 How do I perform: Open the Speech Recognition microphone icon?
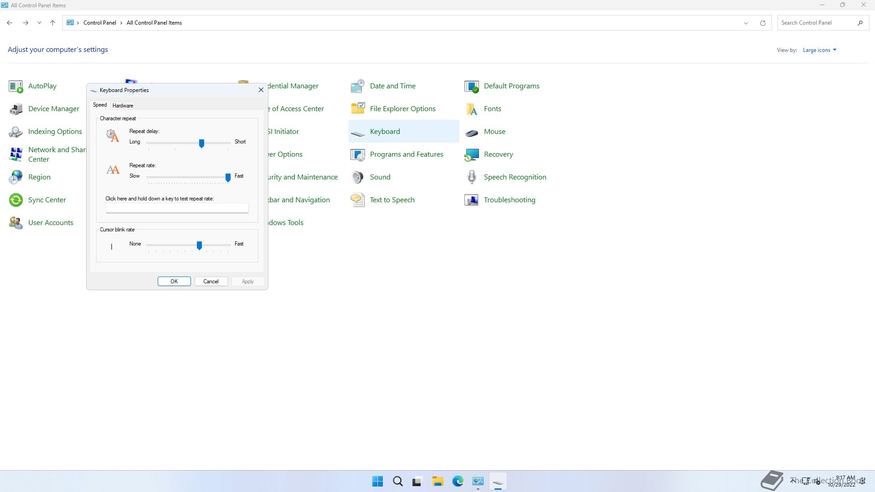[x=472, y=177]
